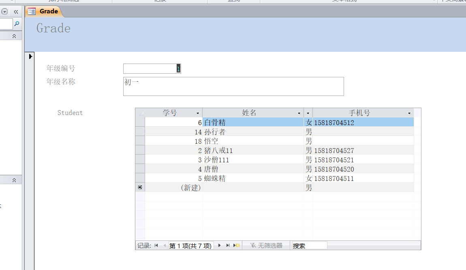Click the navigation pane search magnifier

tap(17, 24)
